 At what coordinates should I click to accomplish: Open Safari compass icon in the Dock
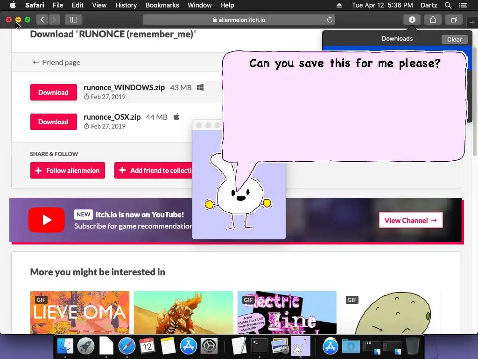(127, 346)
